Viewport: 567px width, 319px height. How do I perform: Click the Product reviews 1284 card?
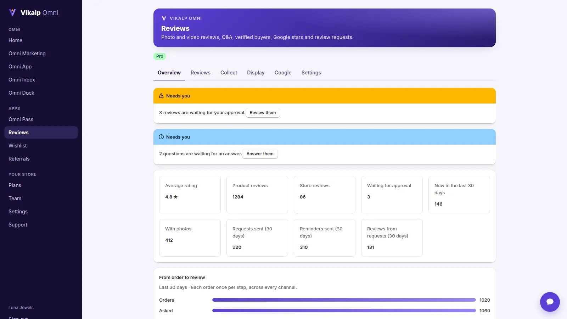click(257, 195)
